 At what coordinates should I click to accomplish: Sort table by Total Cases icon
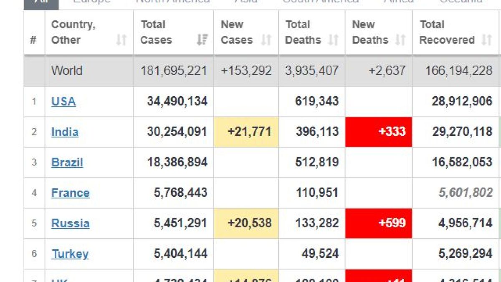(202, 40)
